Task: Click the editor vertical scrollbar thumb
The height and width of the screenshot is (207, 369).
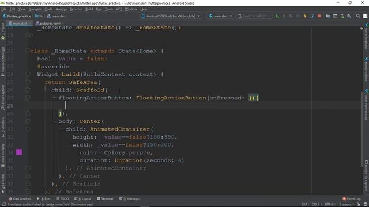Action: coord(362,129)
